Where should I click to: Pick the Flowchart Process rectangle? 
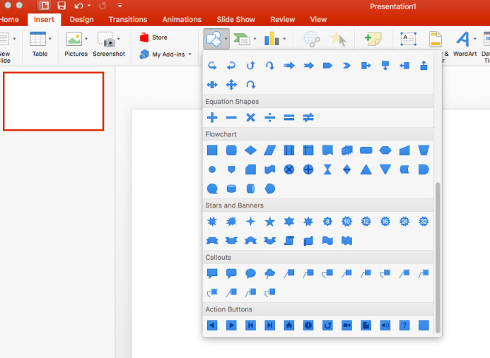212,150
